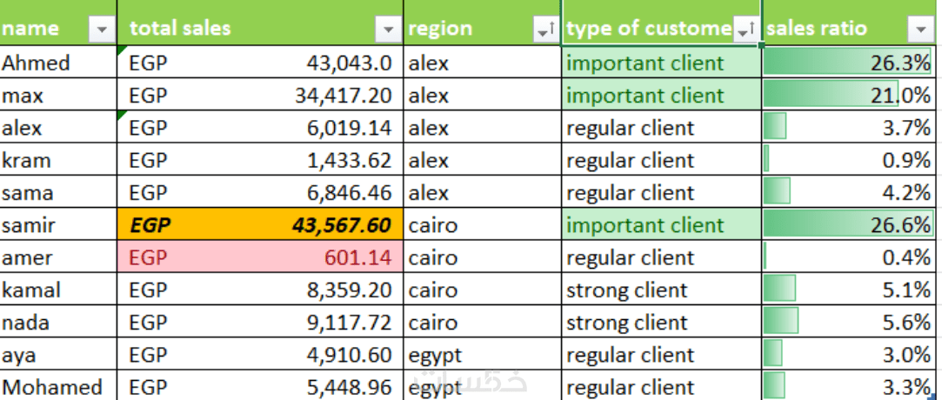Click the 26.3% data bar cell
Viewport: 942px width, 400px height.
(x=848, y=63)
